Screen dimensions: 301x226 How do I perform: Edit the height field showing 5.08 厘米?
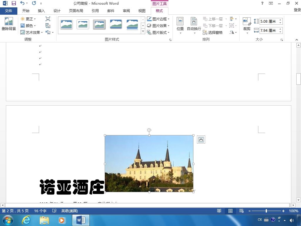269,21
